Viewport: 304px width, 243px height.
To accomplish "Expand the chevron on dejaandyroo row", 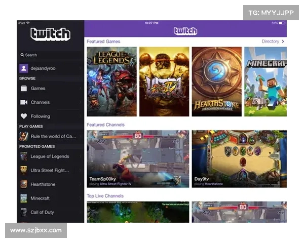I will coord(80,68).
